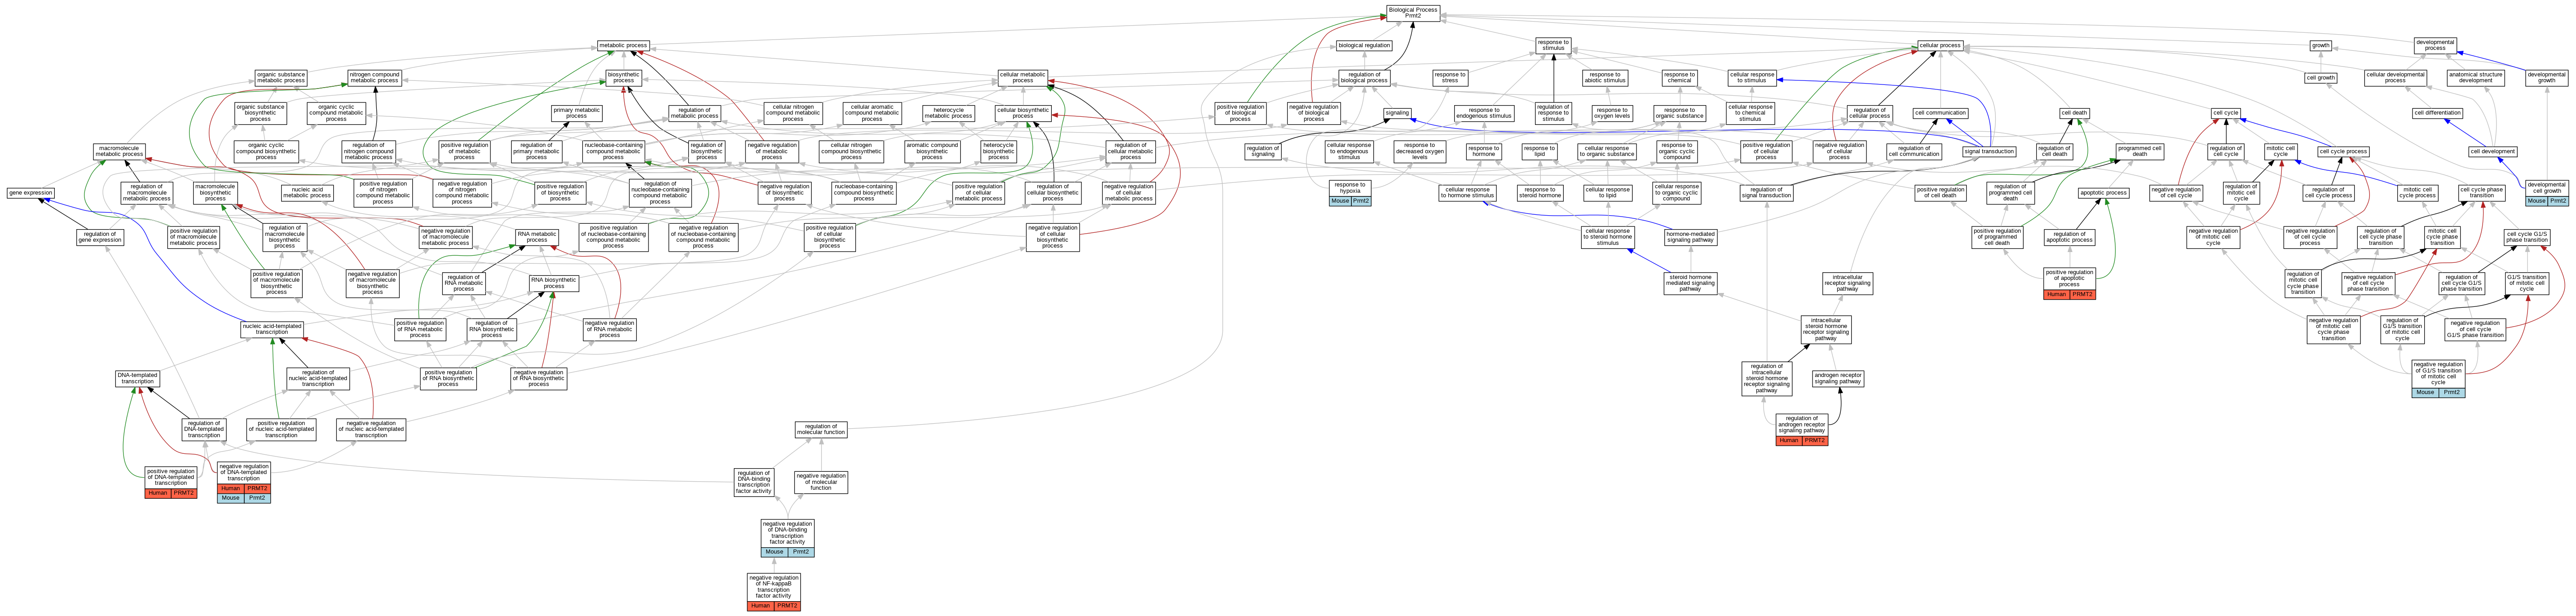
Task: Select the 'cell communication' node
Action: 1940,113
